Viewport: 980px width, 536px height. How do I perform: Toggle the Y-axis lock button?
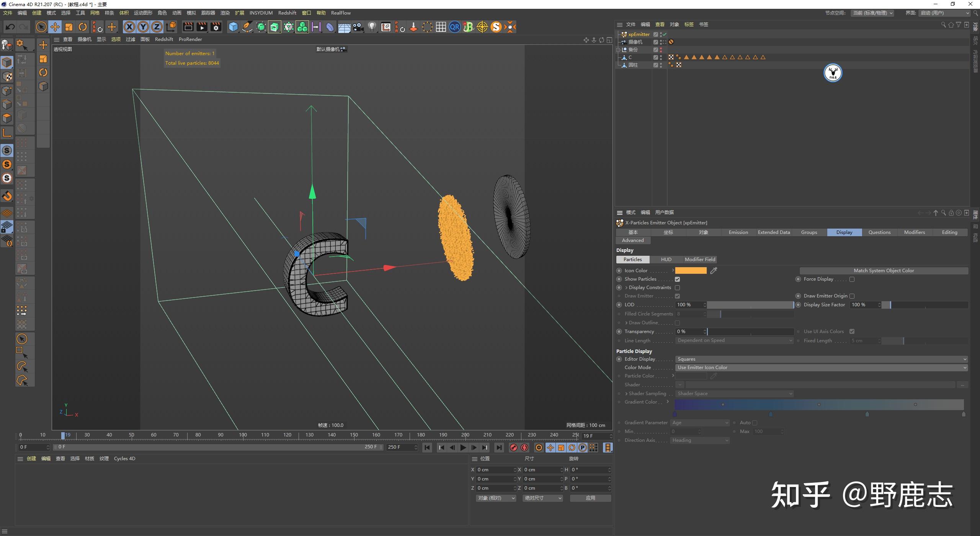(x=143, y=27)
